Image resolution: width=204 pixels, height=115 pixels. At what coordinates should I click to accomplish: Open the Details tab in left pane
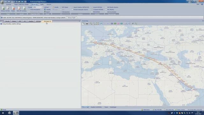point(14,21)
